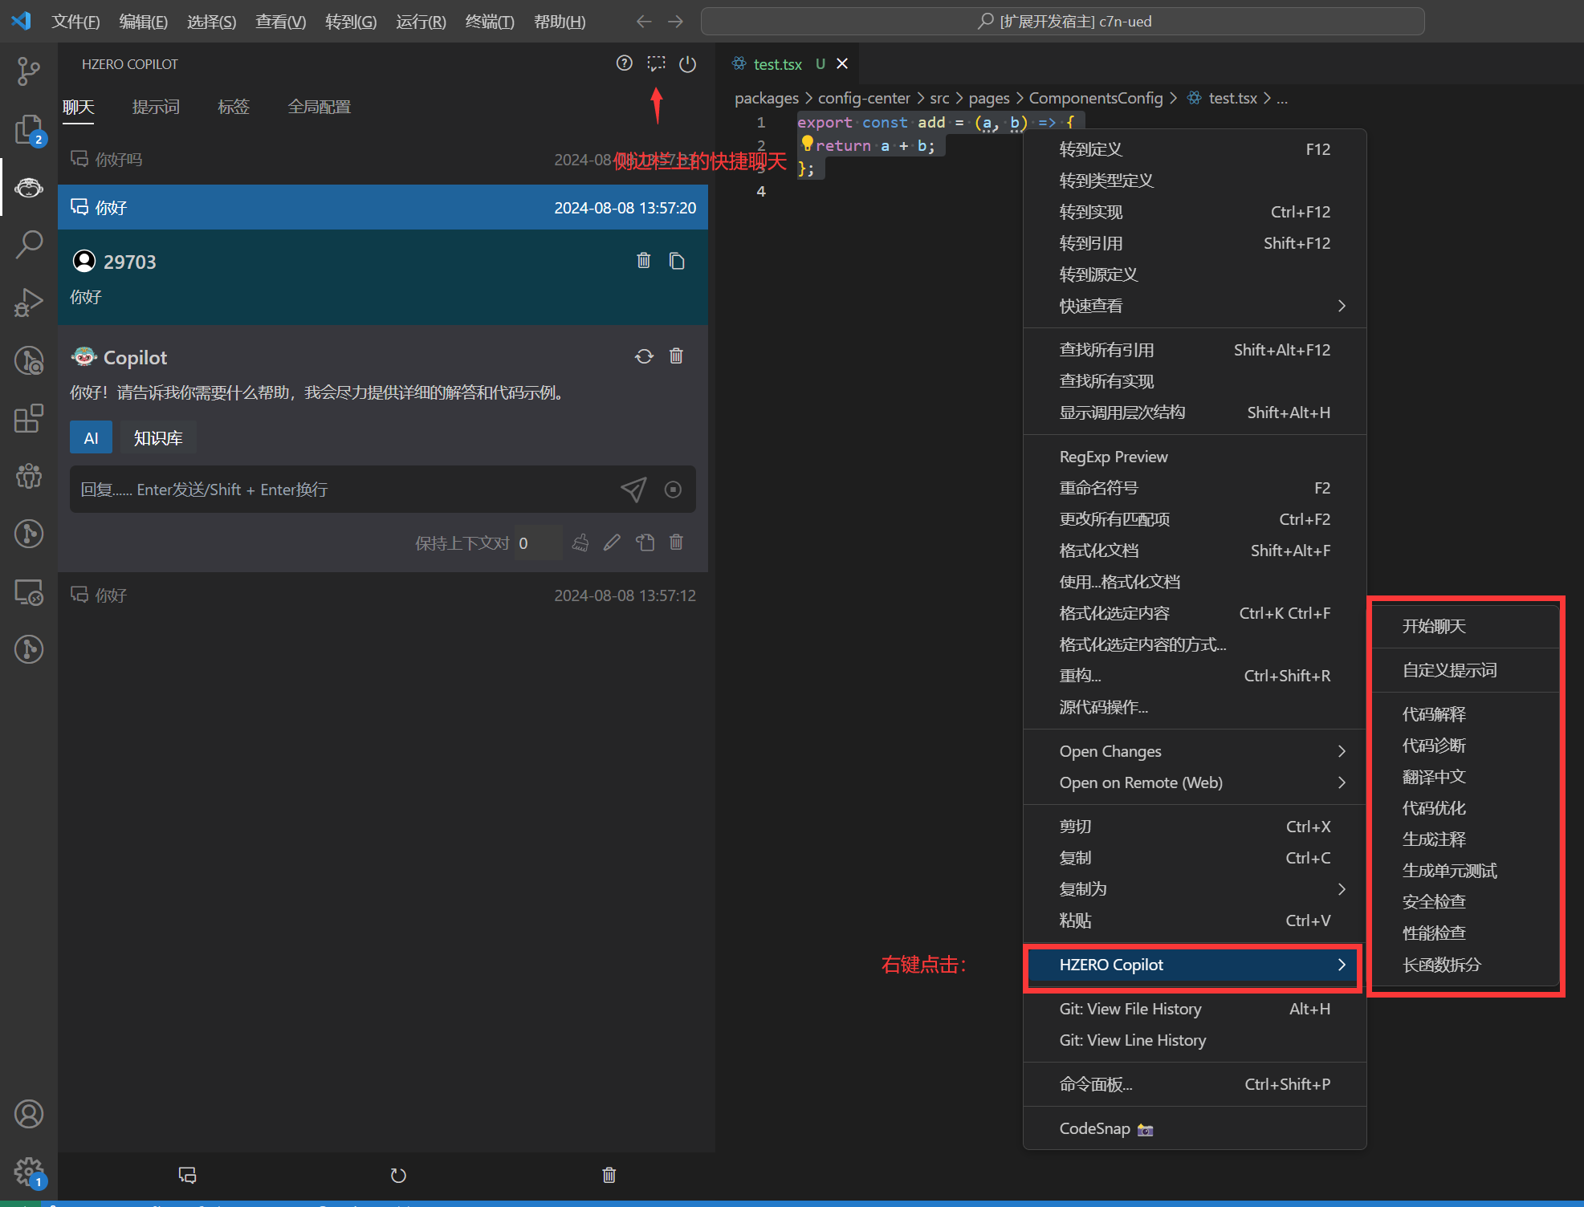
Task: Choose 转到定义 from context menu
Action: click(1195, 149)
